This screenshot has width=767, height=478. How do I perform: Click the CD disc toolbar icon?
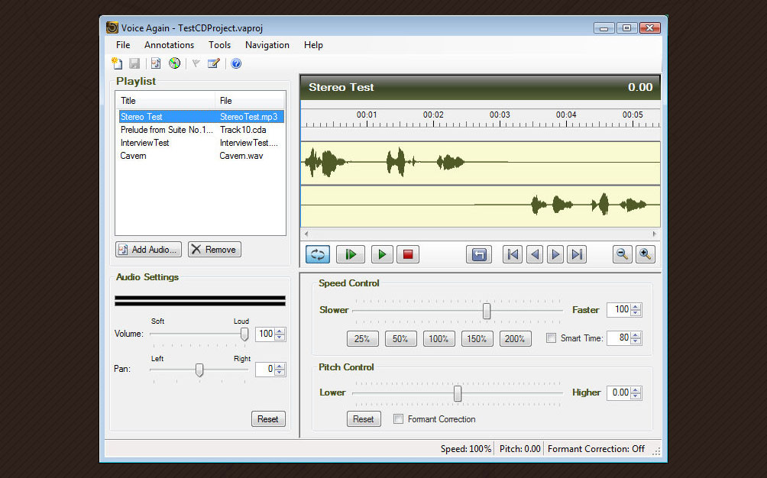click(x=174, y=63)
